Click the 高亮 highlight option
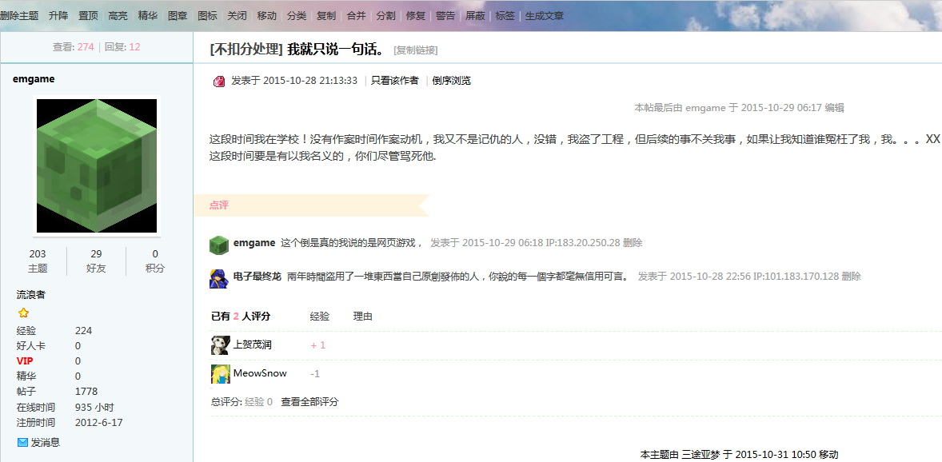 click(x=118, y=16)
